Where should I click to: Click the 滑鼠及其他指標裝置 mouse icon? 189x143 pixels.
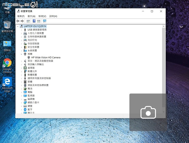point(25,85)
